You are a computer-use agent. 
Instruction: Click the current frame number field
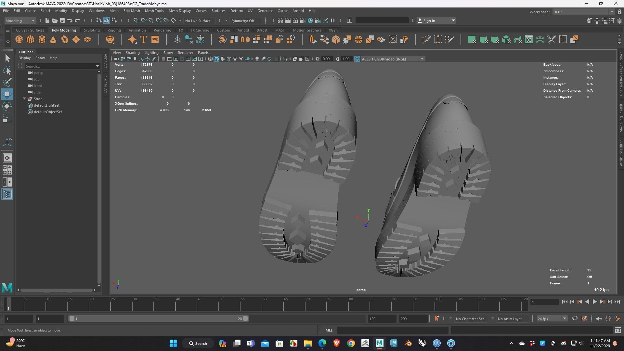[545, 302]
